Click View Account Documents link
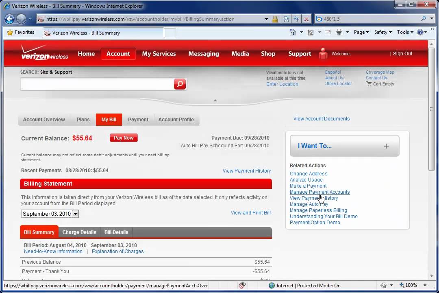This screenshot has width=439, height=293. pyautogui.click(x=322, y=119)
